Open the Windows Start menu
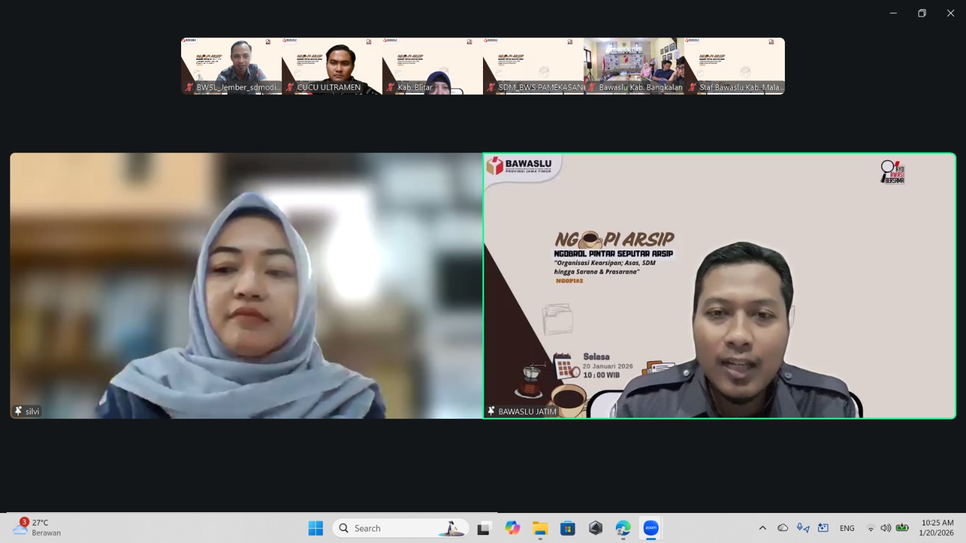Screen dimensions: 966x543 click(x=316, y=528)
